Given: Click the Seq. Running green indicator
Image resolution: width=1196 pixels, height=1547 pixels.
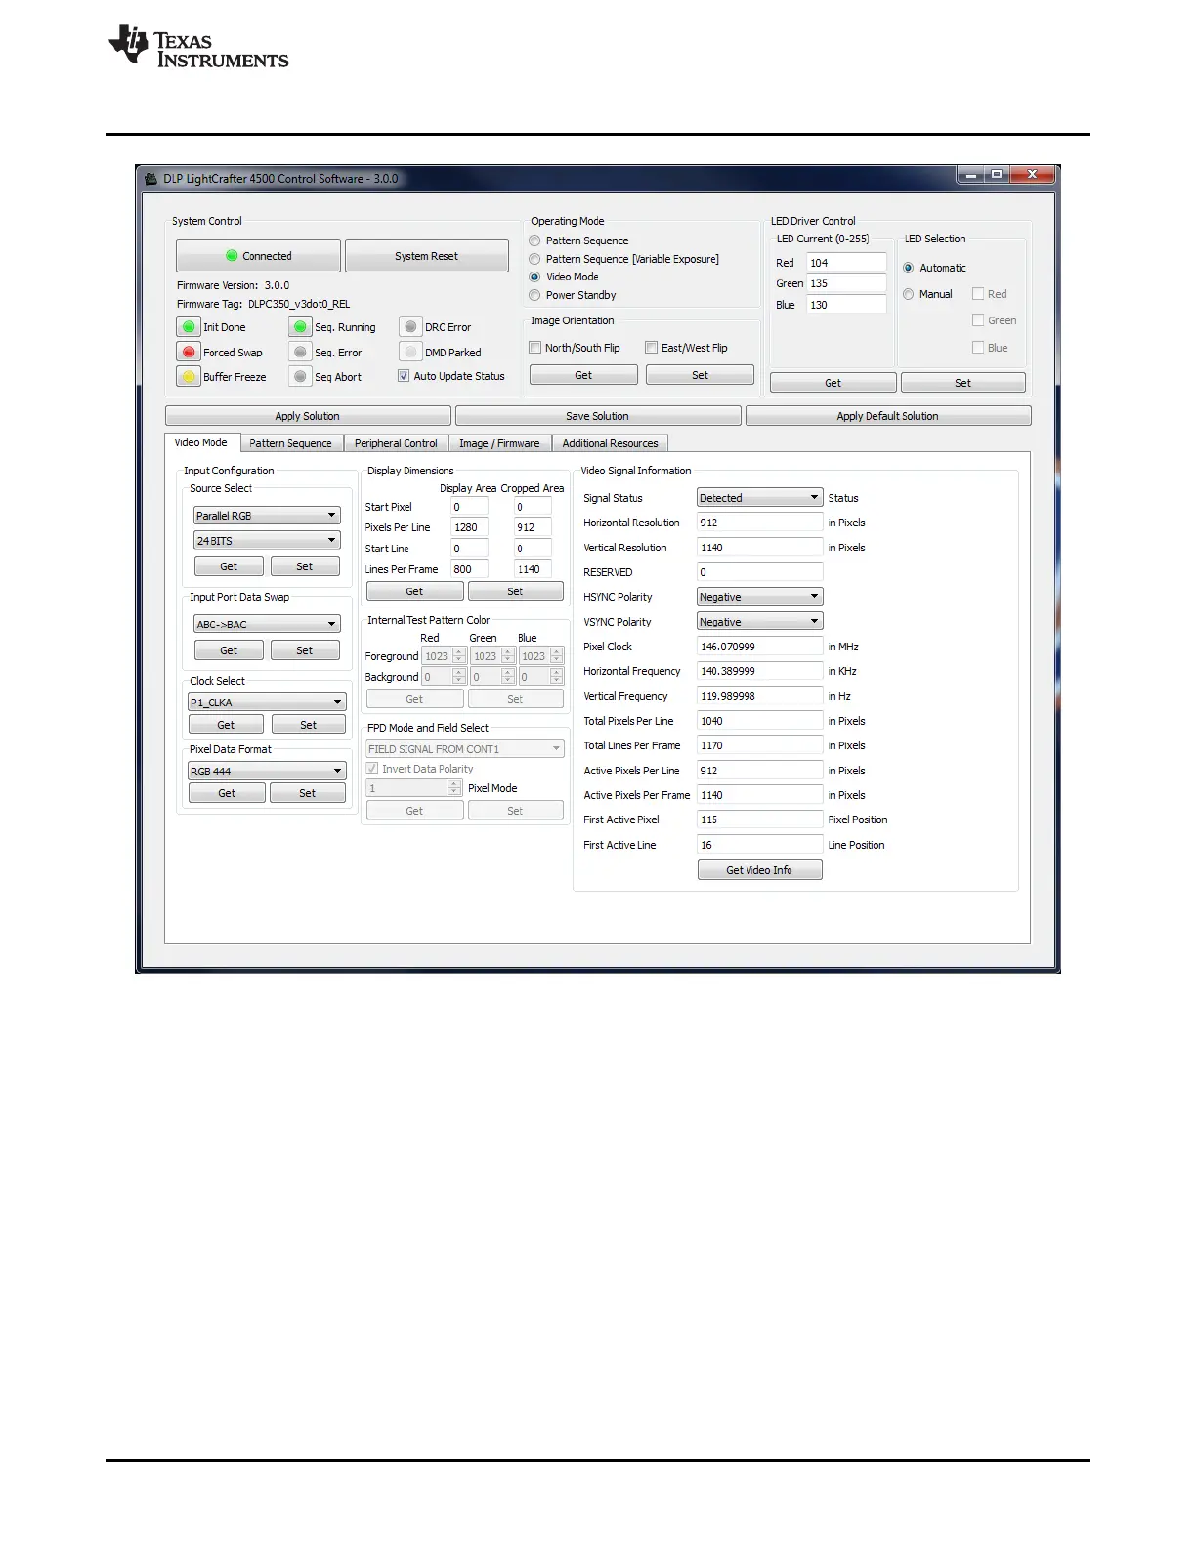Looking at the screenshot, I should tap(300, 327).
